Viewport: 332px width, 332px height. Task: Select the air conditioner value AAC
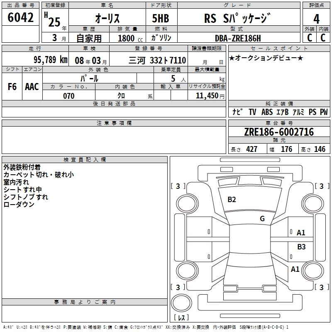point(32,87)
